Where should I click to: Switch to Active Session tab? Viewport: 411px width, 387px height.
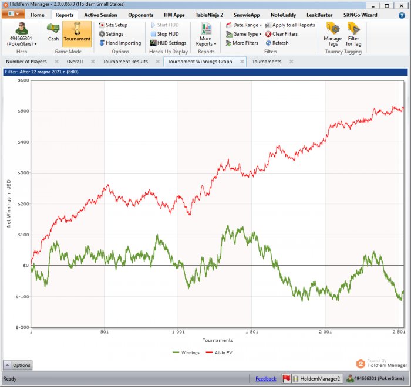tap(100, 15)
